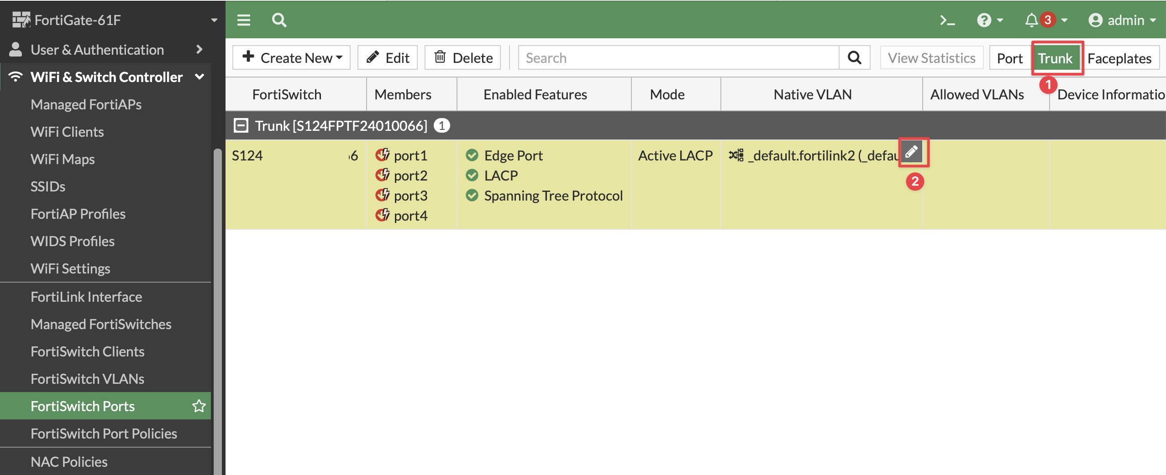Open FortiLink Interface page
This screenshot has width=1166, height=475.
(86, 297)
